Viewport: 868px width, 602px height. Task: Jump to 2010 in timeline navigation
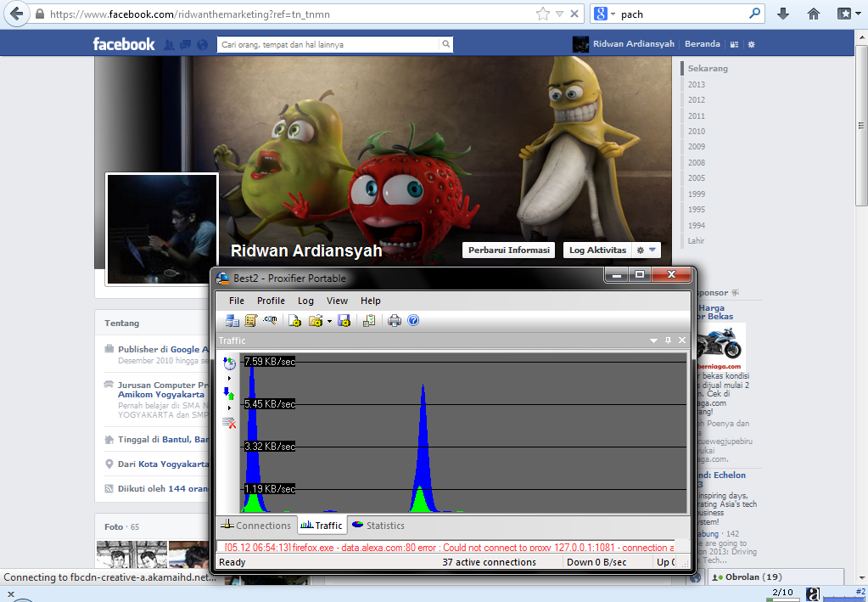tap(696, 132)
